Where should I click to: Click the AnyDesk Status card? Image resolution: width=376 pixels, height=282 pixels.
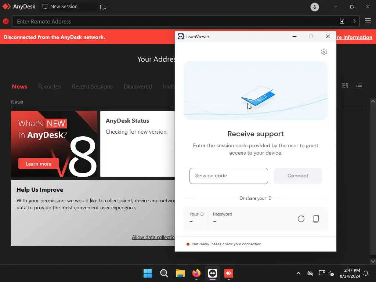pyautogui.click(x=138, y=144)
